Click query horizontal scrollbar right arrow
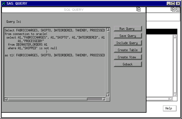The width and height of the screenshot is (182, 119). coord(104,99)
